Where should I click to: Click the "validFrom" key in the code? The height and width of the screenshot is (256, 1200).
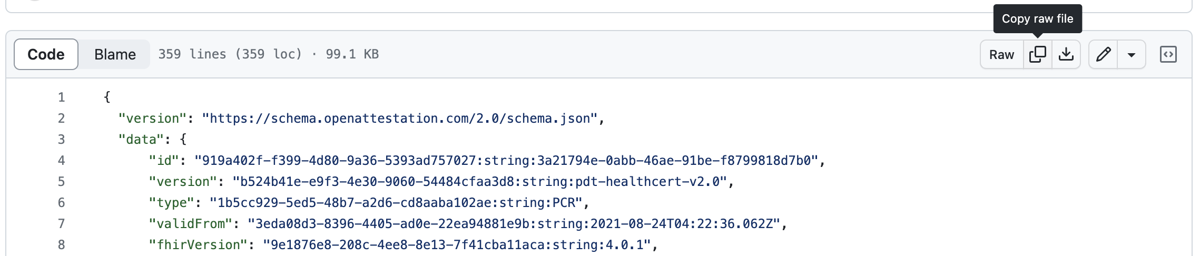pyautogui.click(x=191, y=224)
